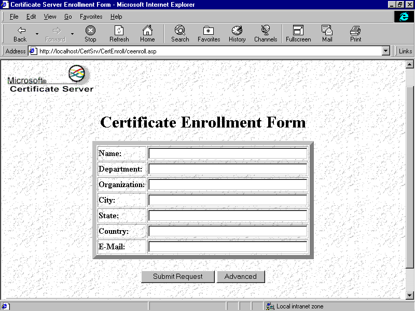Viewport: 415px width, 311px height.
Task: Show the Links toolbar
Action: (x=405, y=51)
